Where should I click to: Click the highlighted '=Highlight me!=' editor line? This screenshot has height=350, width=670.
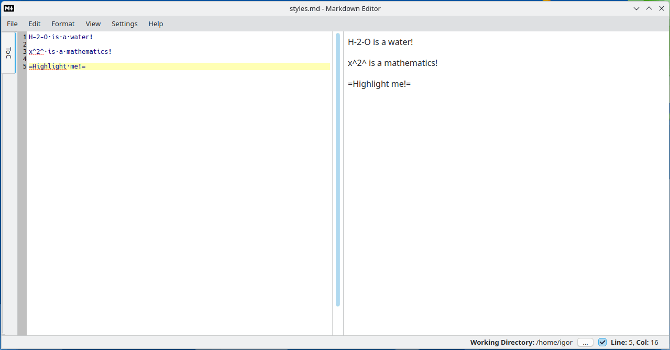(57, 66)
